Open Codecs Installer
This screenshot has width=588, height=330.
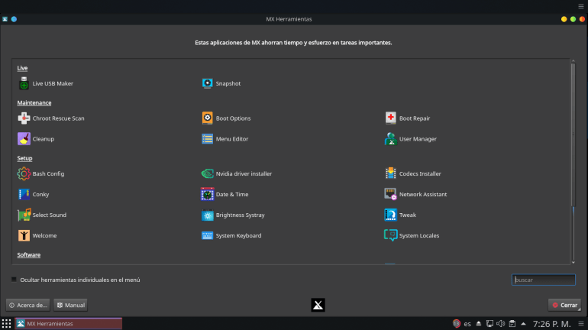(419, 173)
